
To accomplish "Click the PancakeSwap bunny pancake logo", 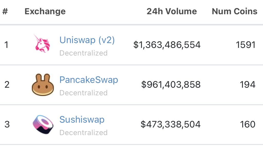I will tap(43, 85).
